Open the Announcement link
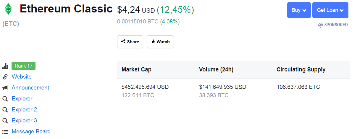 pyautogui.click(x=30, y=88)
